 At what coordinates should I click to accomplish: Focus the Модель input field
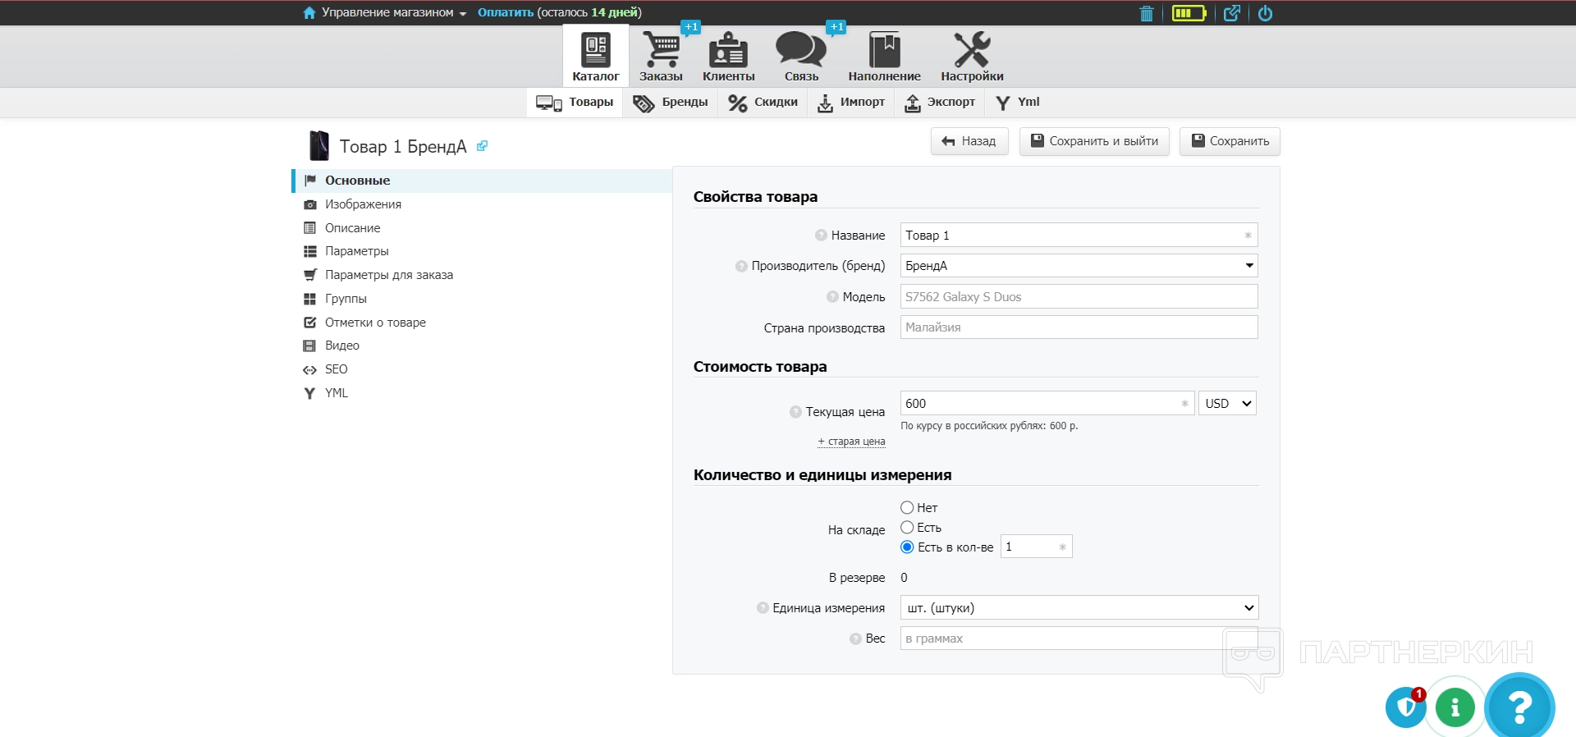1079,297
